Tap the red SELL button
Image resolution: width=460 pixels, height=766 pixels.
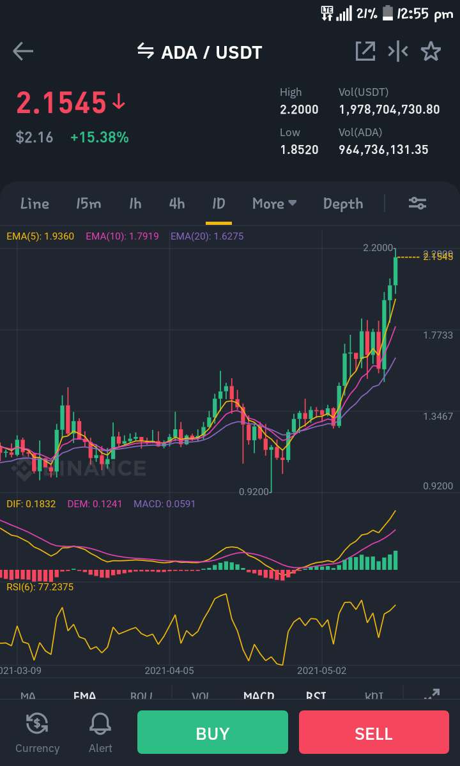pyautogui.click(x=374, y=732)
